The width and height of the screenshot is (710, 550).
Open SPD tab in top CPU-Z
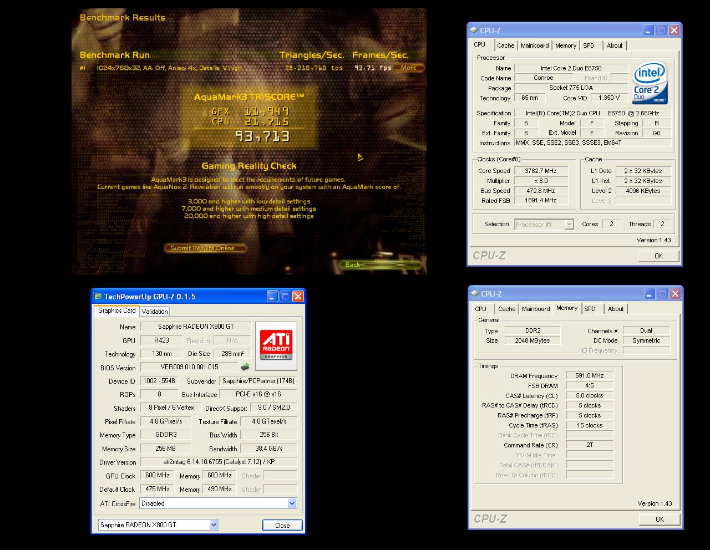(x=589, y=45)
